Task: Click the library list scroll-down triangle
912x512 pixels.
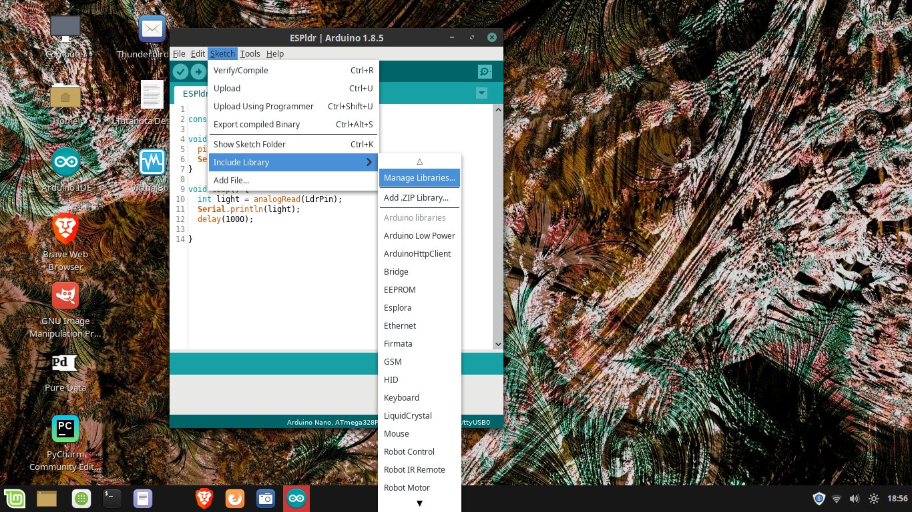Action: pyautogui.click(x=419, y=503)
